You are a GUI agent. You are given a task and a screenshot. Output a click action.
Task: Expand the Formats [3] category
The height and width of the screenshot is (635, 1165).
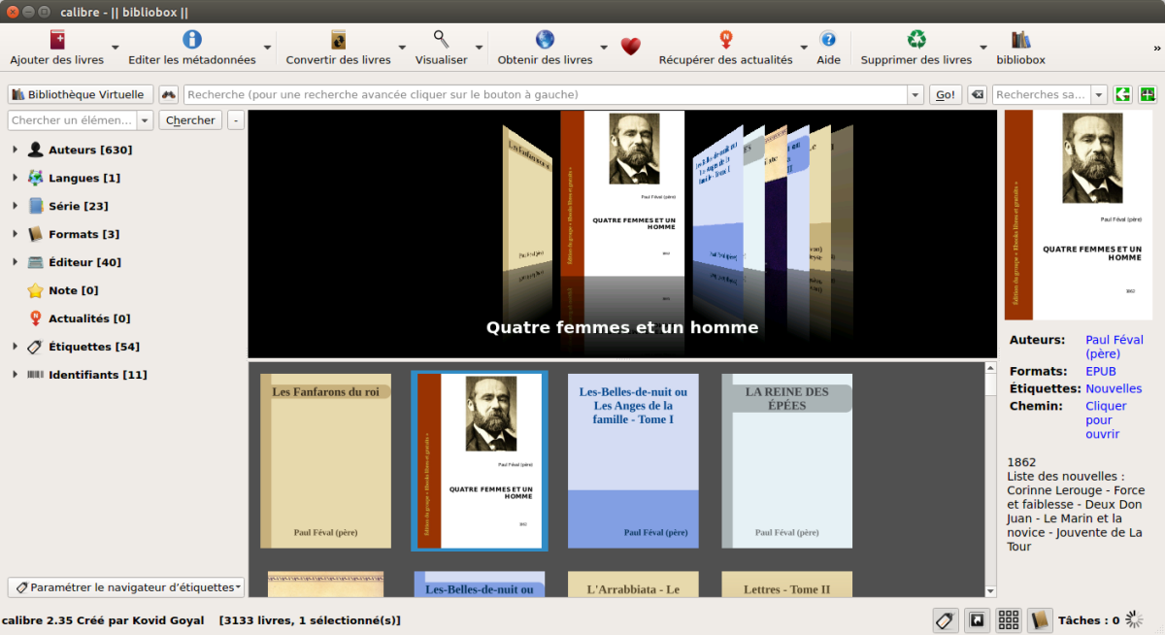coord(15,234)
